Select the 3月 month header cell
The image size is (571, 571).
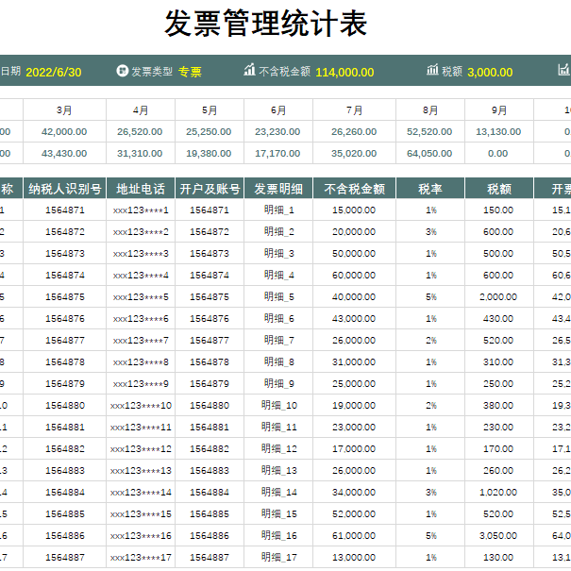click(x=64, y=110)
